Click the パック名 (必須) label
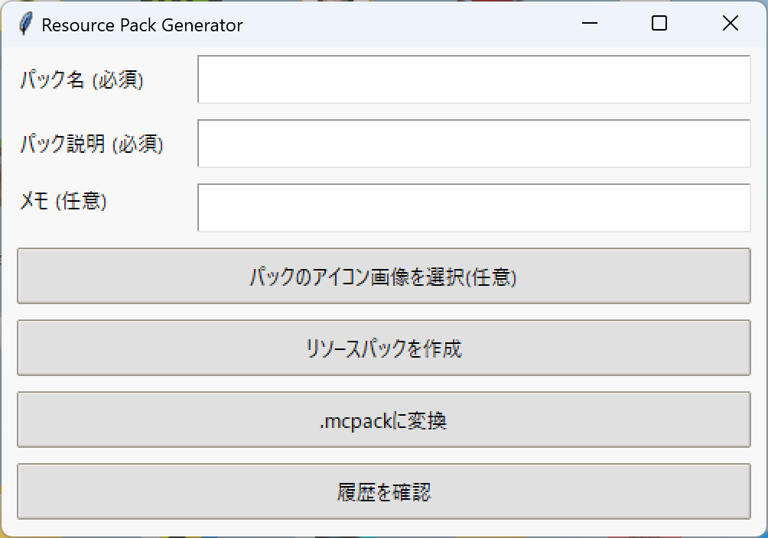This screenshot has height=538, width=768. (82, 79)
